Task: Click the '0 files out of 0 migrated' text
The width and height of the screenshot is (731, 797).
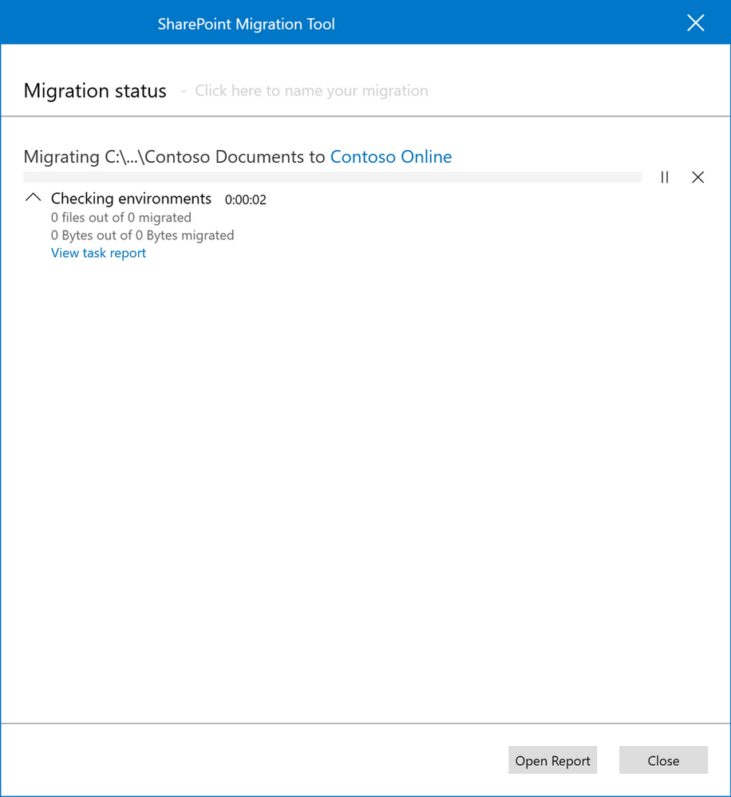Action: click(121, 218)
